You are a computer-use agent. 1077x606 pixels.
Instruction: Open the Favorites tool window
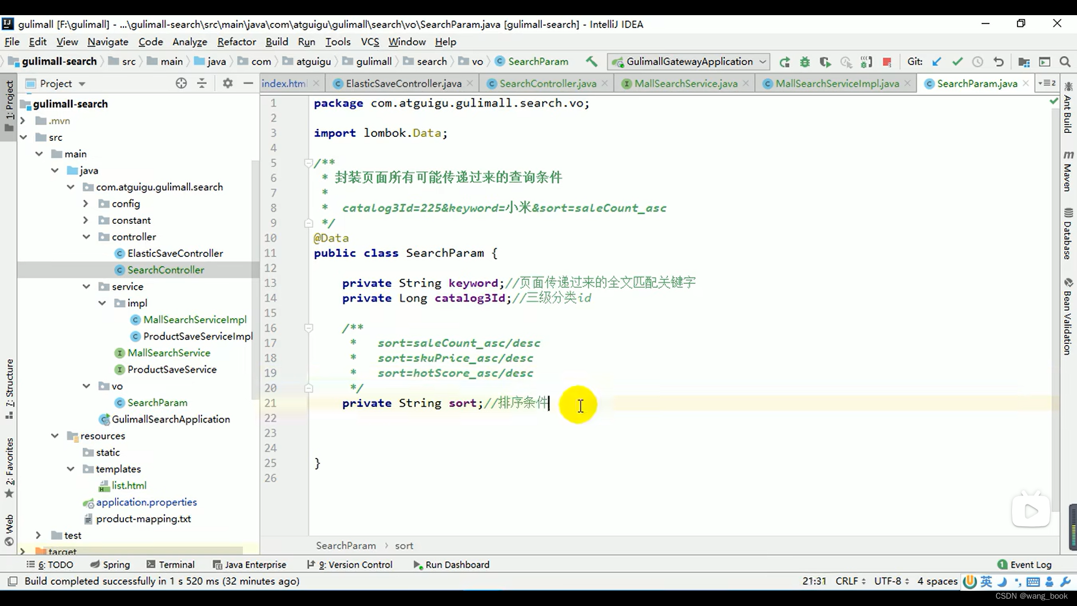(10, 468)
